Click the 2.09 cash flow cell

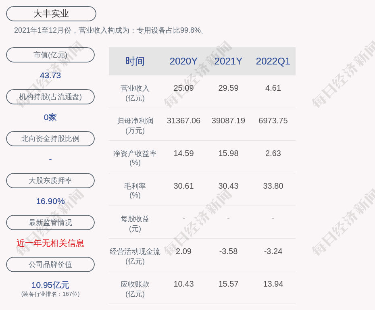pyautogui.click(x=183, y=251)
